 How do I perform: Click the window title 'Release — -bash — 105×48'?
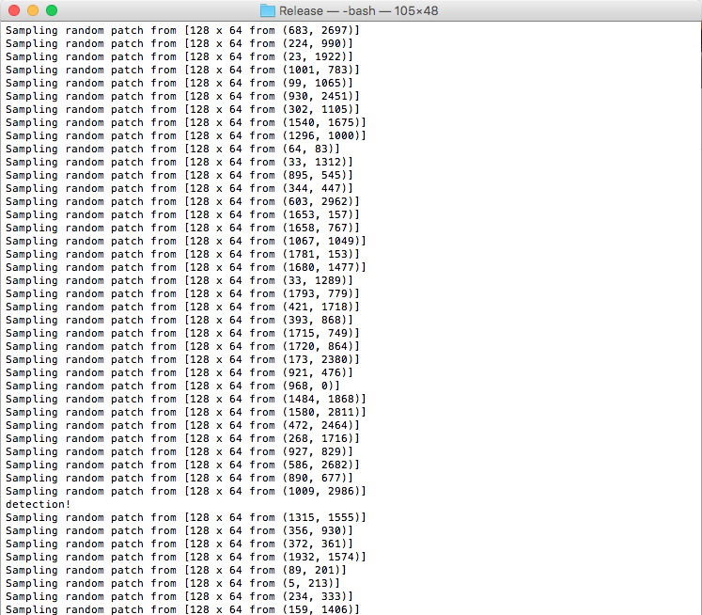click(359, 10)
